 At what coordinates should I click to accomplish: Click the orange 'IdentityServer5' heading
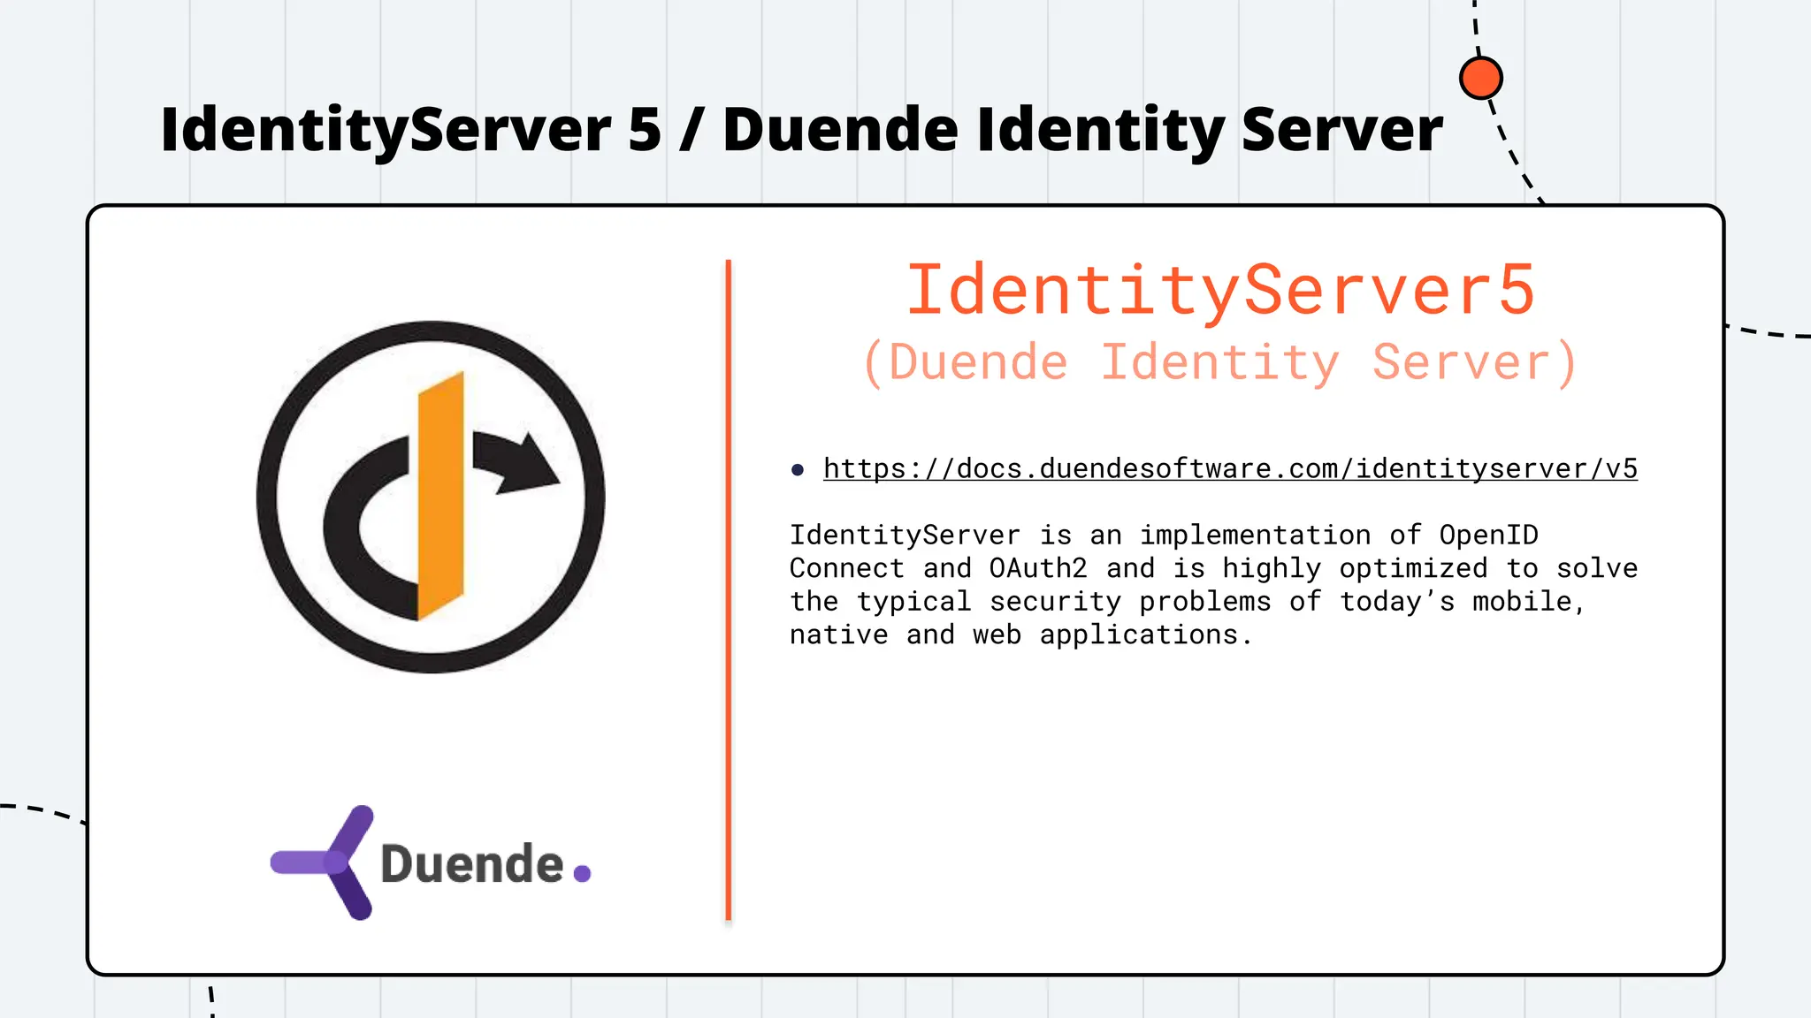(x=1221, y=290)
